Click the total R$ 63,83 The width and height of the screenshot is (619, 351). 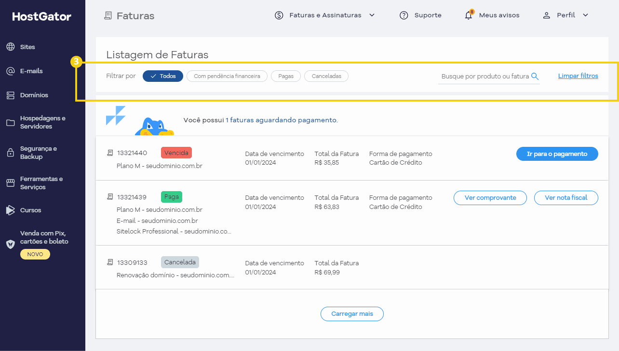pyautogui.click(x=327, y=207)
